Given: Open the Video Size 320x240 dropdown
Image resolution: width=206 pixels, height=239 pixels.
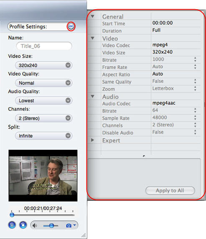Looking at the screenshot, I should point(43,65).
